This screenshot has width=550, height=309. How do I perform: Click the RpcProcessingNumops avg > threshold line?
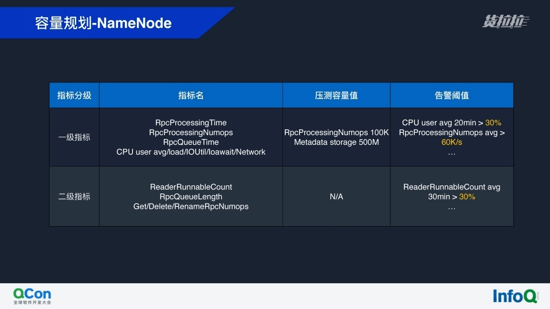coord(452,132)
